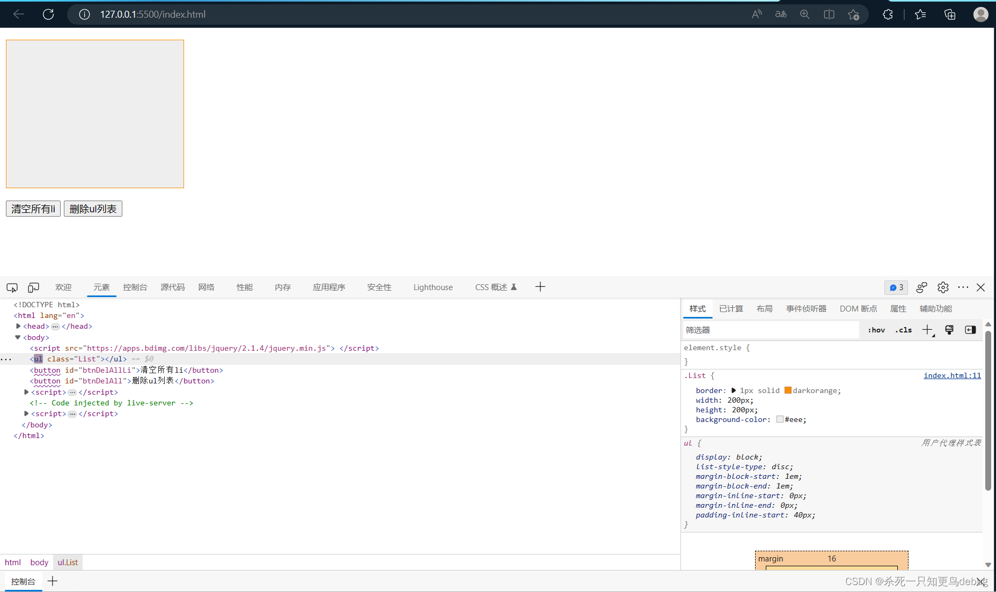The height and width of the screenshot is (592, 996).
Task: Add a drawer tab with plus icon
Action: pyautogui.click(x=53, y=581)
